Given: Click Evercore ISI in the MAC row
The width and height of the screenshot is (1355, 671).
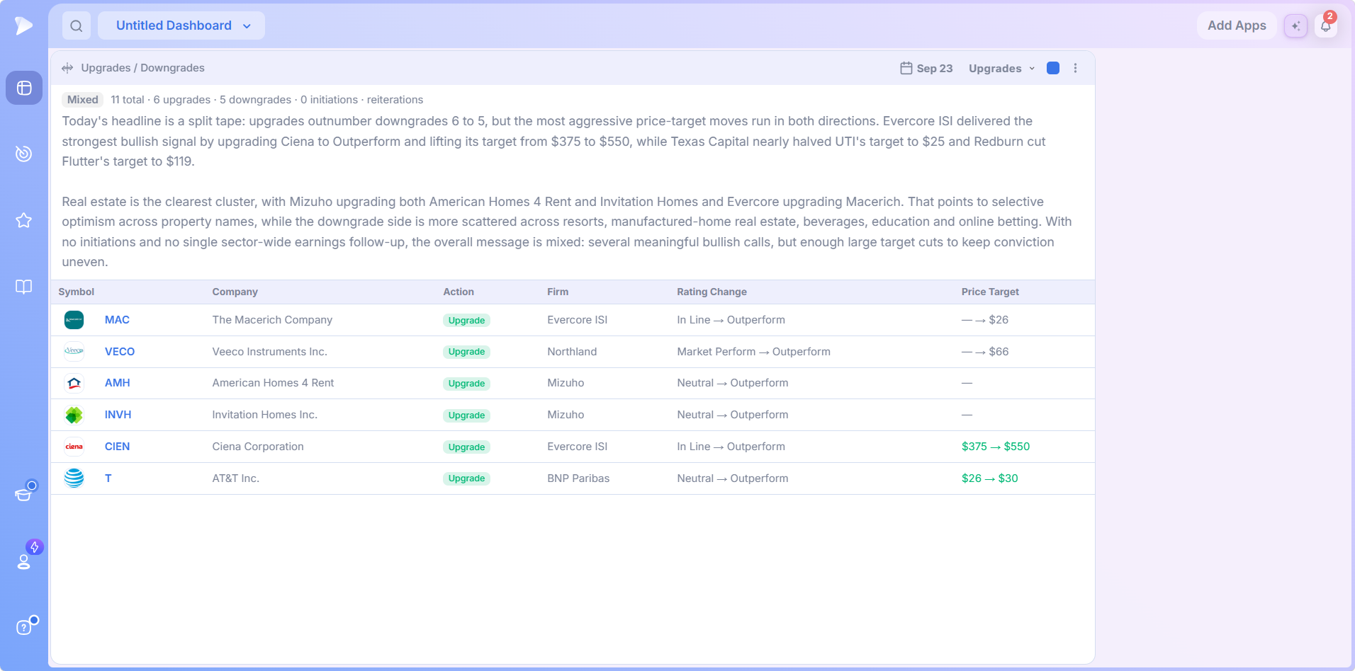Looking at the screenshot, I should coord(578,320).
